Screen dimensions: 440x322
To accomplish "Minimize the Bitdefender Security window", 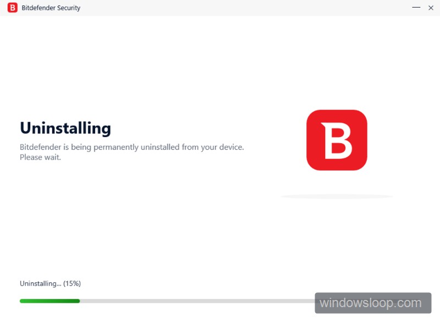I will point(416,8).
